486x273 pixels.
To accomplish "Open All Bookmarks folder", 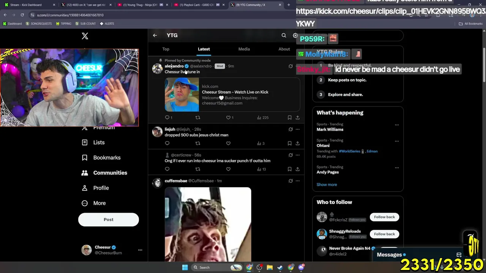I will [471, 24].
